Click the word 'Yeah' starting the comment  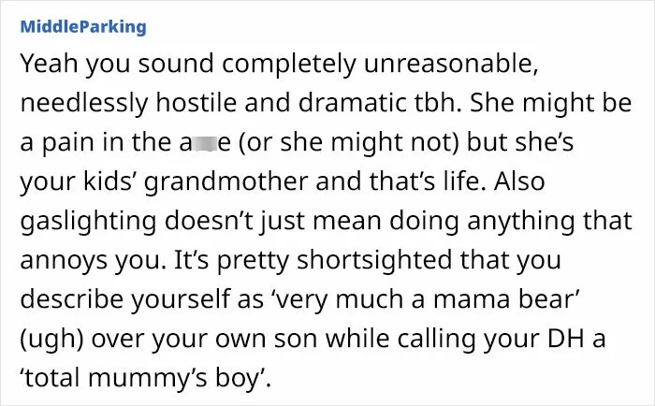coord(49,64)
